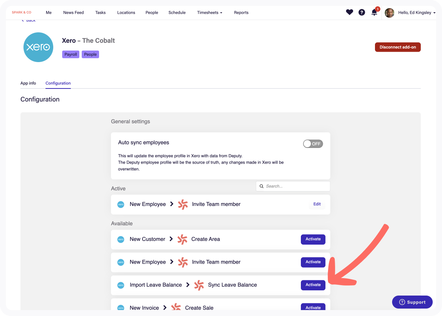442x316 pixels.
Task: Click the chevron arrow after Import Leave Balance
Action: click(188, 285)
